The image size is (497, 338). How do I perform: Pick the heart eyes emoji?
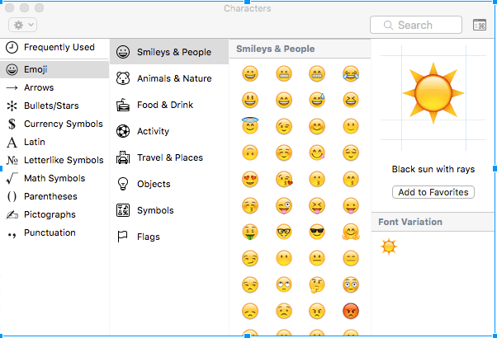click(x=250, y=179)
